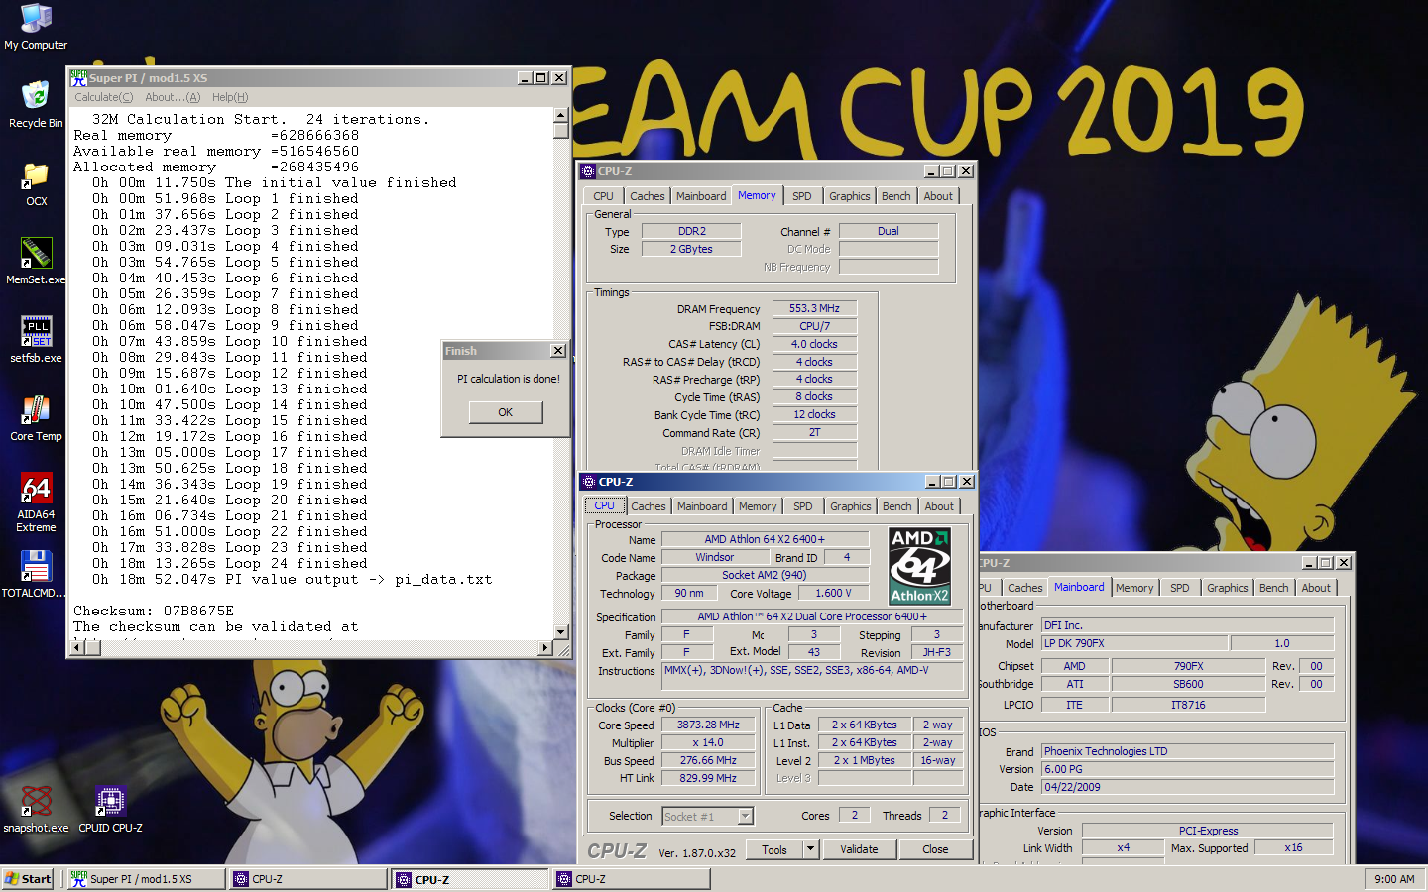The width and height of the screenshot is (1428, 892).
Task: Click the BIOS Date 04/22/2009 field
Action: point(1187,787)
